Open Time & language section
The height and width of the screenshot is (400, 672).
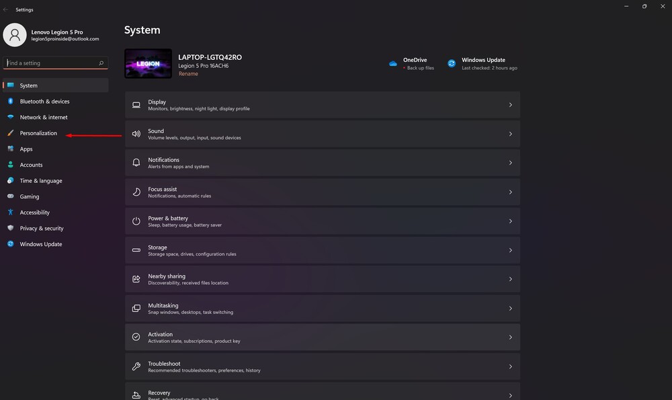[55, 180]
